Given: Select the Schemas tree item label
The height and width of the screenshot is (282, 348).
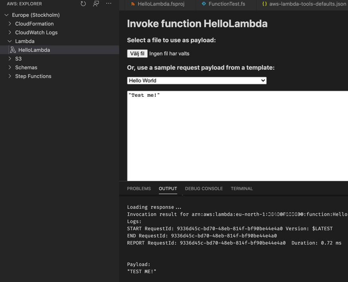Looking at the screenshot, I should (x=26, y=67).
